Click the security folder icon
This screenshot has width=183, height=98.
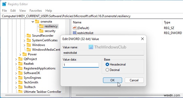[41, 31]
